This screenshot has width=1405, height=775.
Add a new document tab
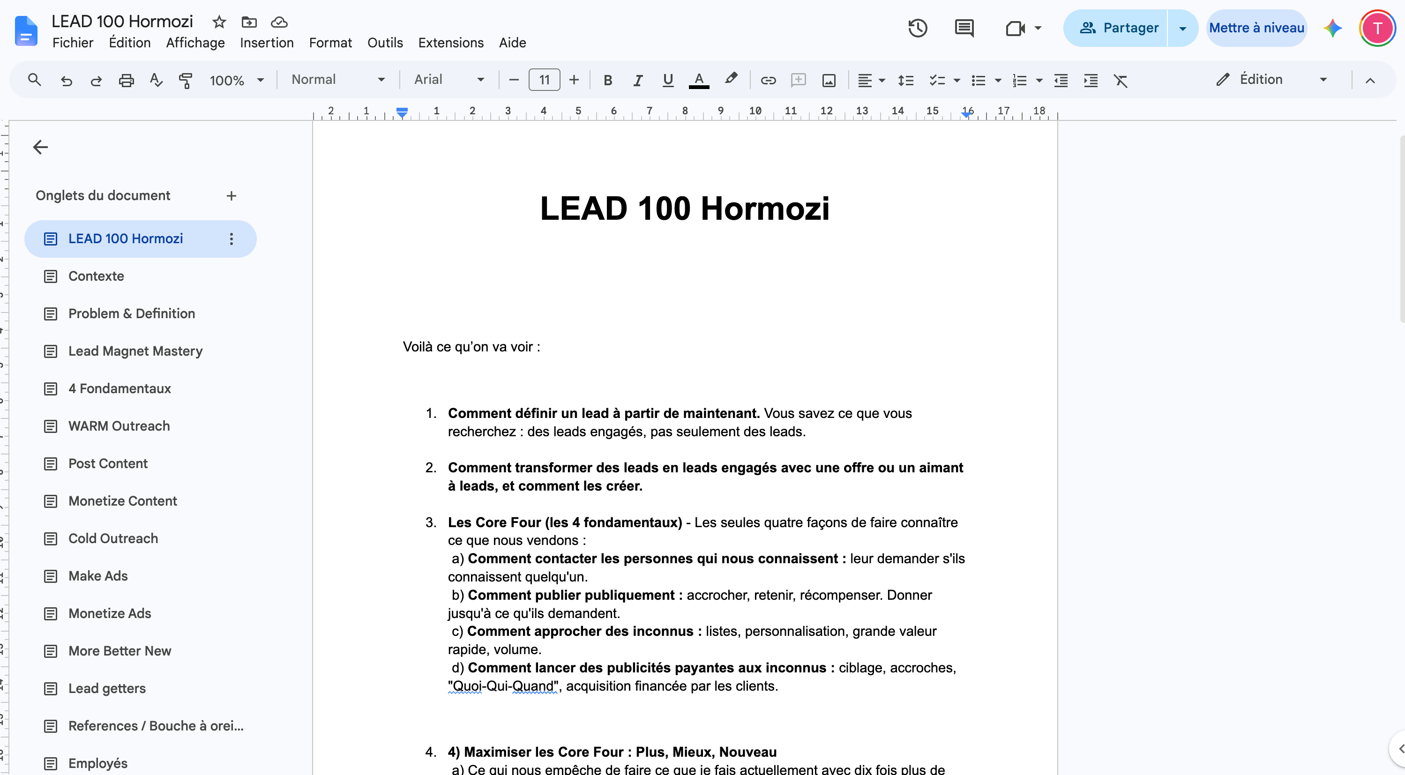pyautogui.click(x=231, y=196)
